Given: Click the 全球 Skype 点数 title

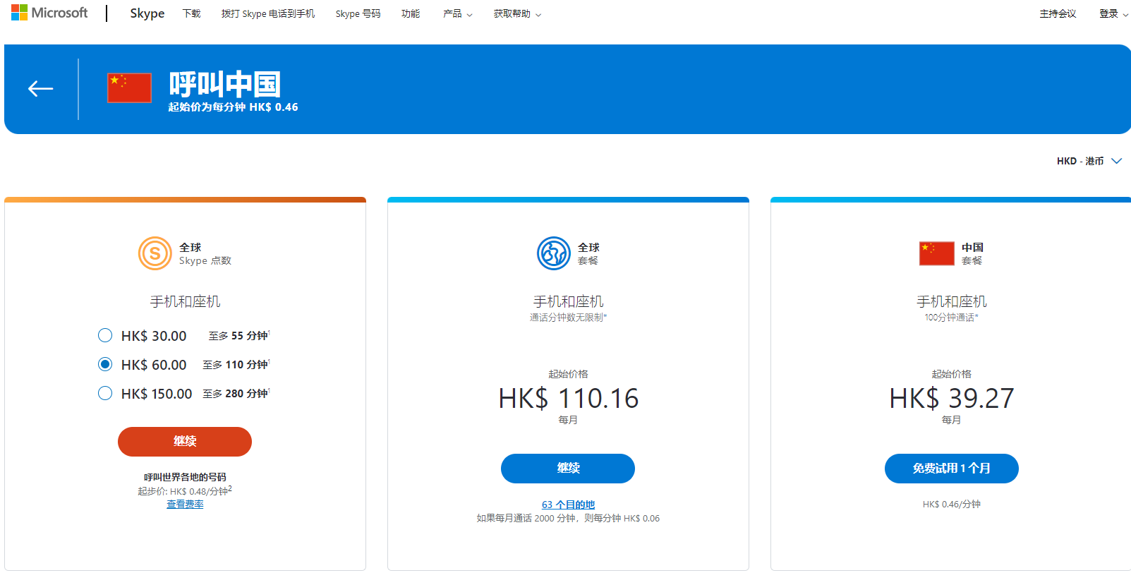Looking at the screenshot, I should click(x=205, y=253).
